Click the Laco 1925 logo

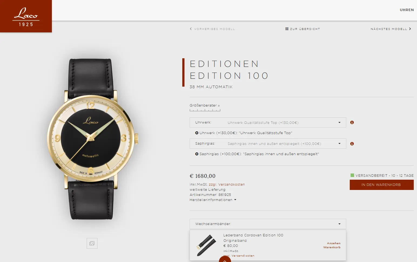point(26,16)
